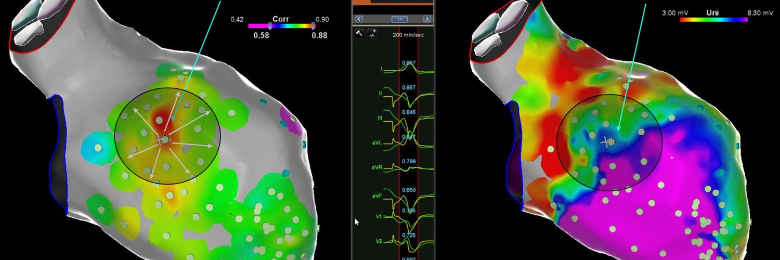This screenshot has height=260, width=780.
Task: Select central mapping point in Corr map circle
Action: (165, 139)
